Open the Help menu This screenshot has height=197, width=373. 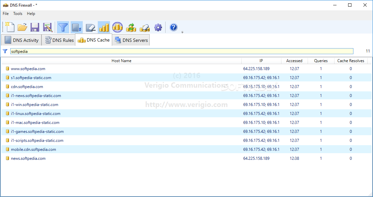[31, 14]
